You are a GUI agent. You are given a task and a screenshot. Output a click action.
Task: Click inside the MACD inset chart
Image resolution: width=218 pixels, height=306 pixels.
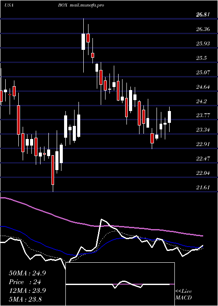[120, 284]
